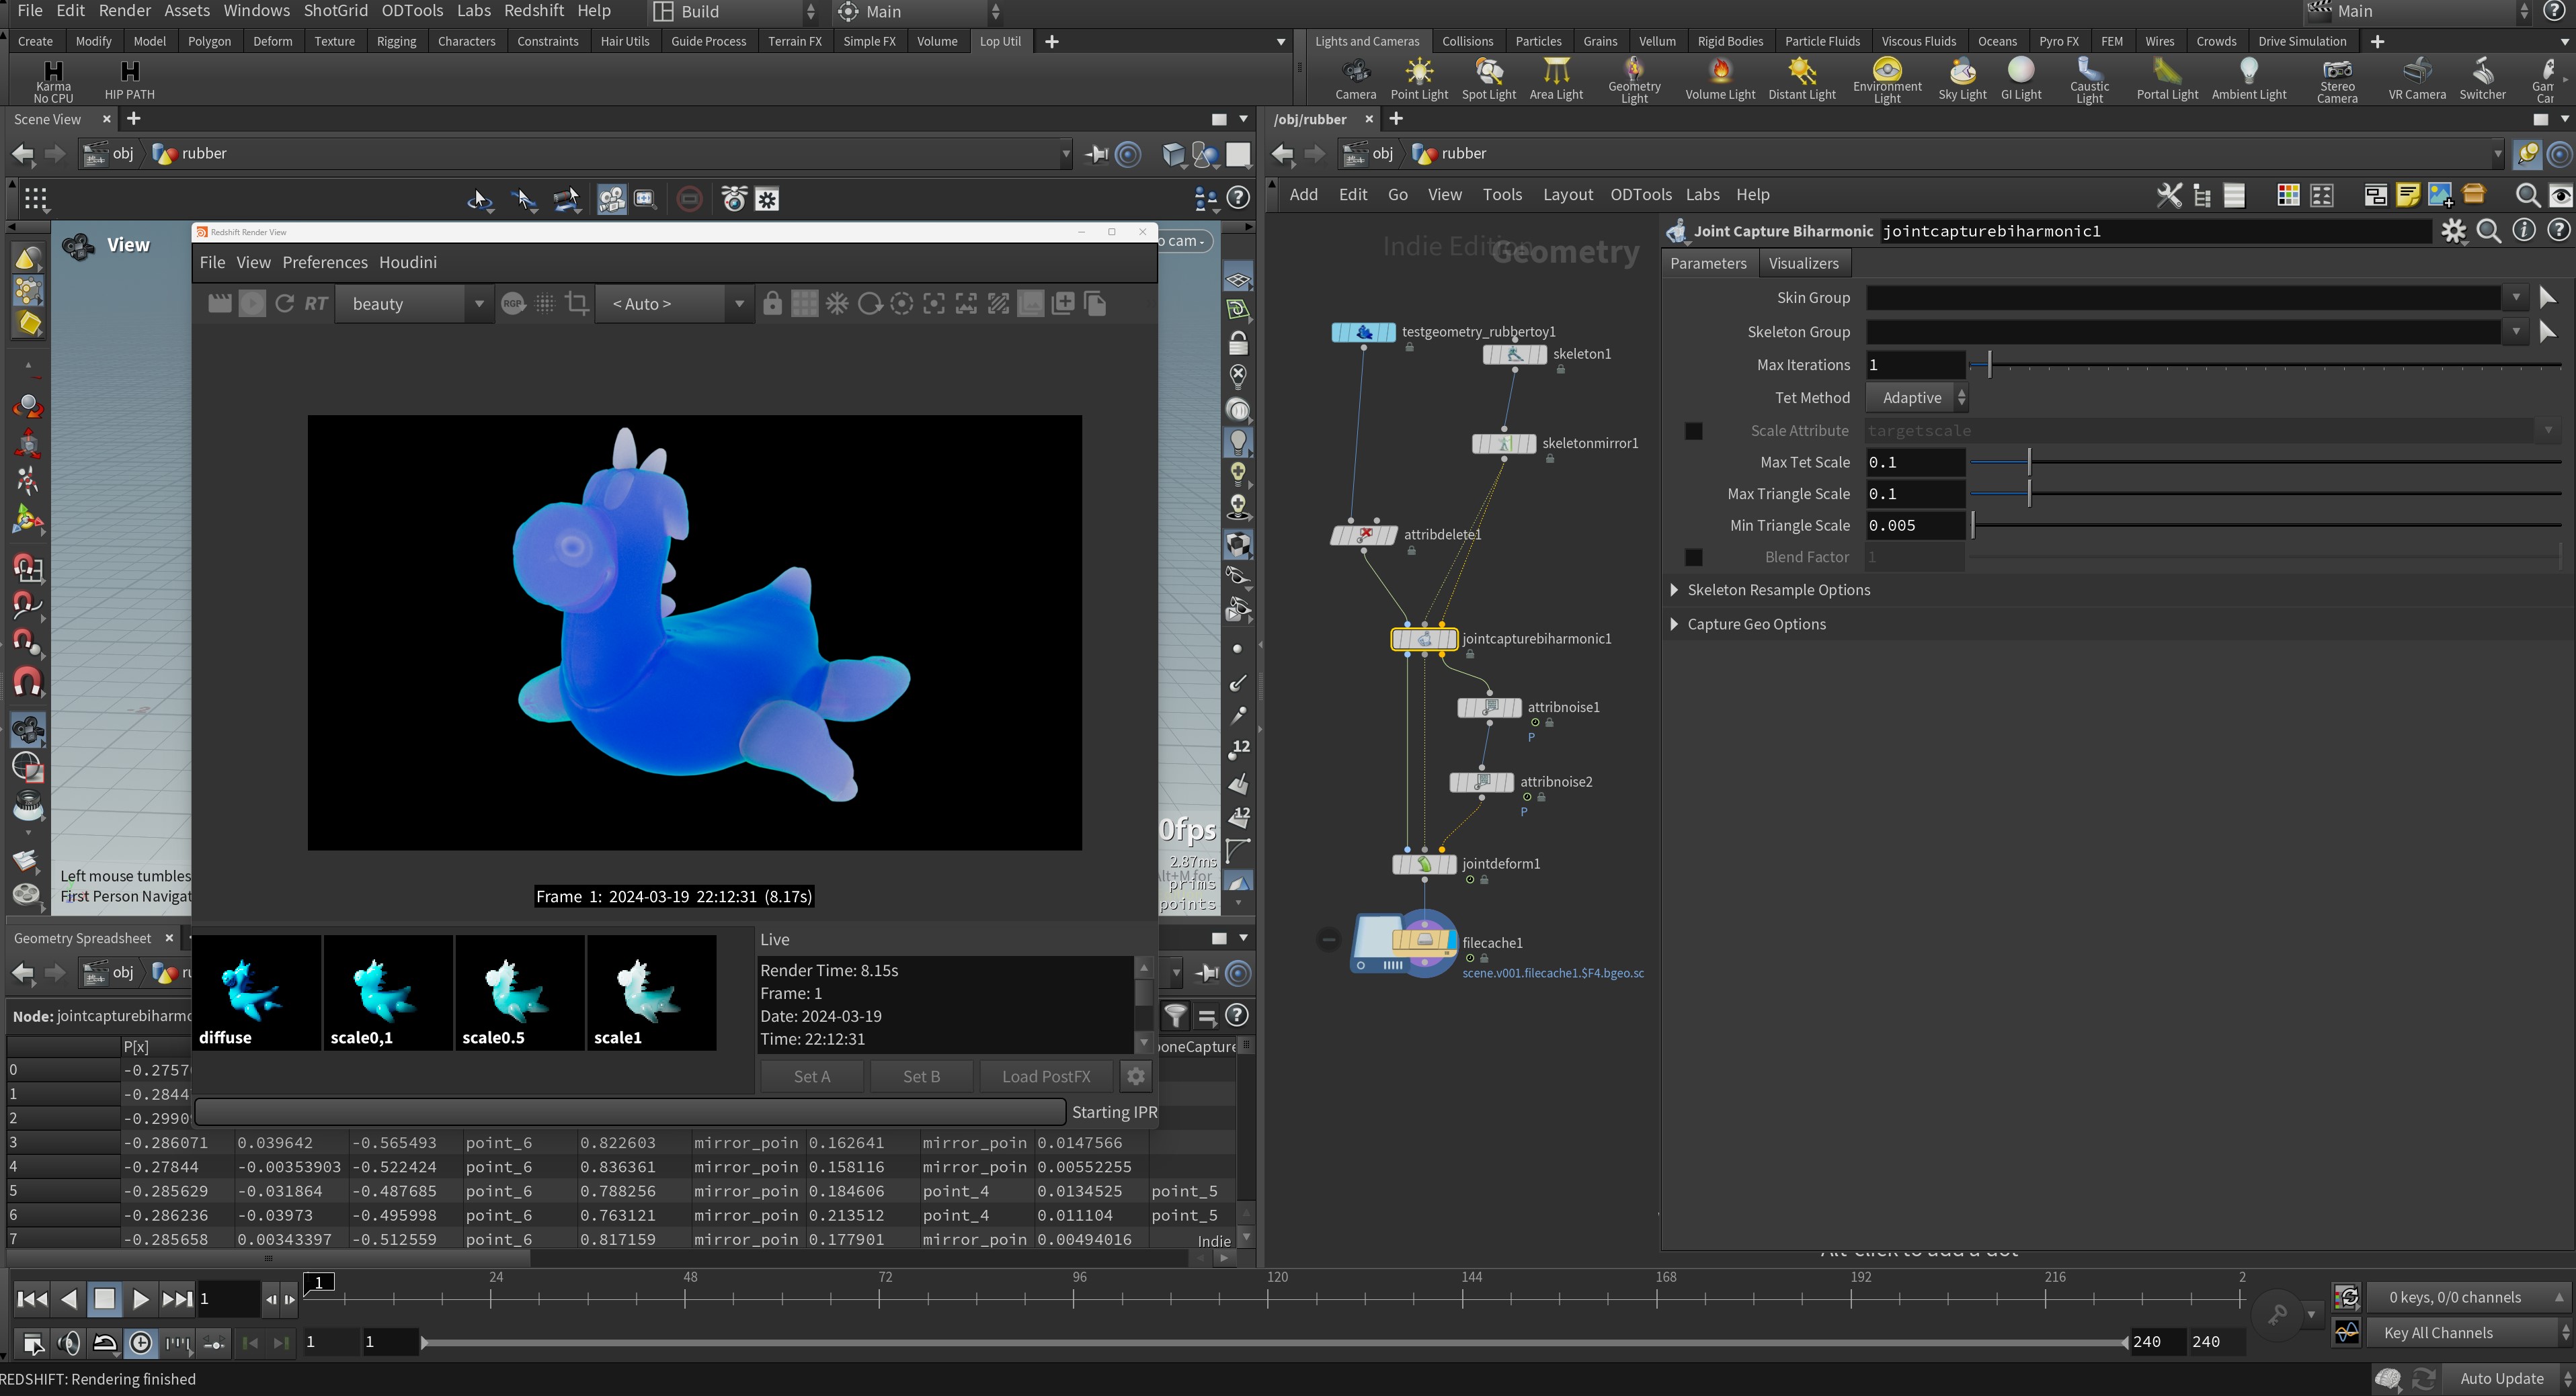Click the Redshift render region crop icon
Image resolution: width=2576 pixels, height=1396 pixels.
(577, 304)
